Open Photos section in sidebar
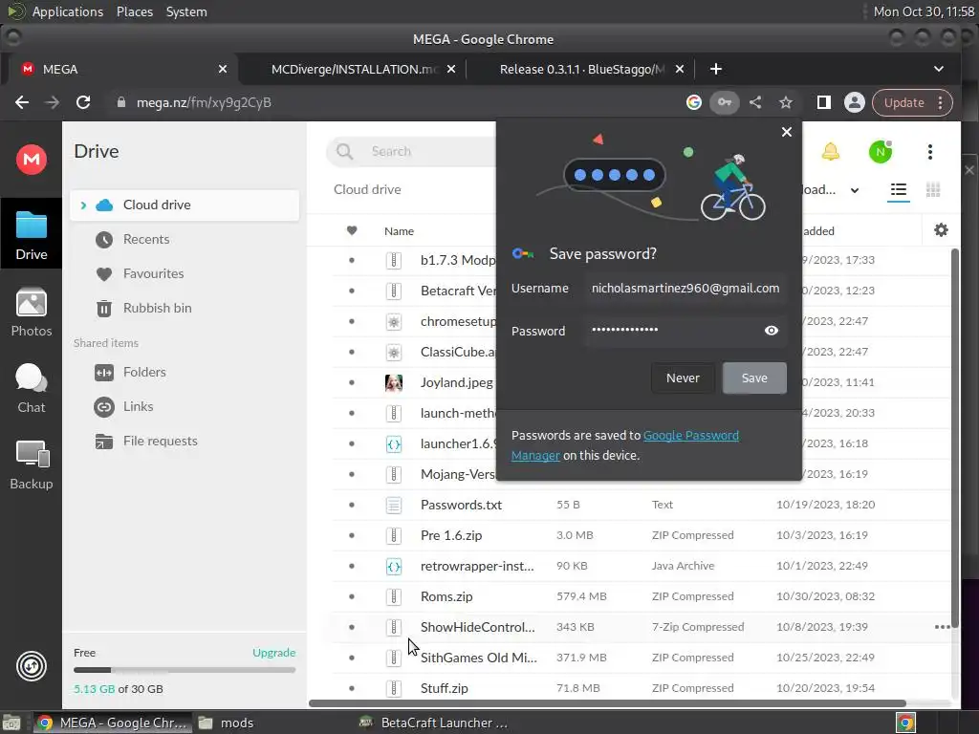Image resolution: width=979 pixels, height=734 pixels. point(32,313)
